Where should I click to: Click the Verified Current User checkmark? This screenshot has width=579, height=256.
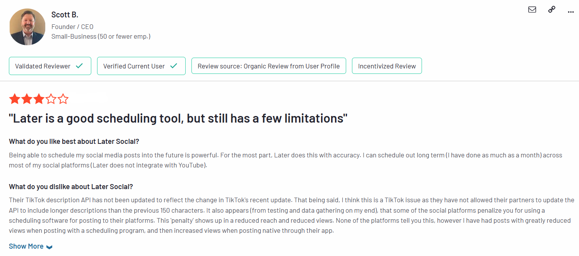click(174, 66)
